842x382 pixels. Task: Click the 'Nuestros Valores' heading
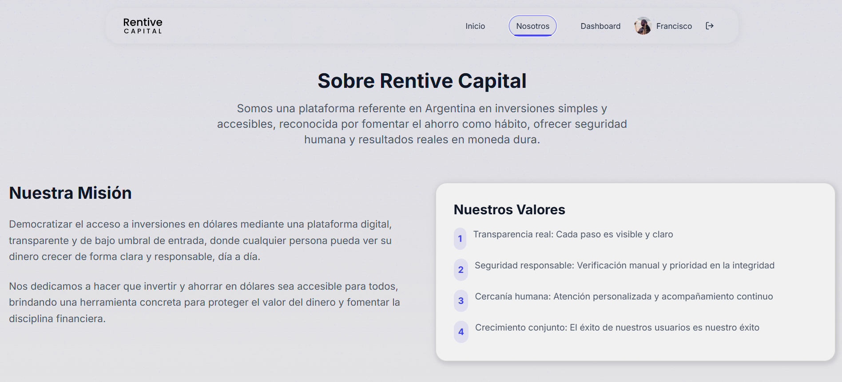click(x=509, y=209)
